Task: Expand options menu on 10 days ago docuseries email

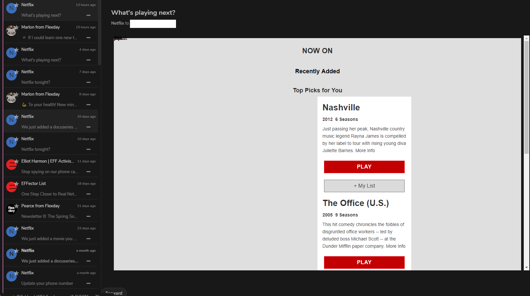Action: coord(88,127)
